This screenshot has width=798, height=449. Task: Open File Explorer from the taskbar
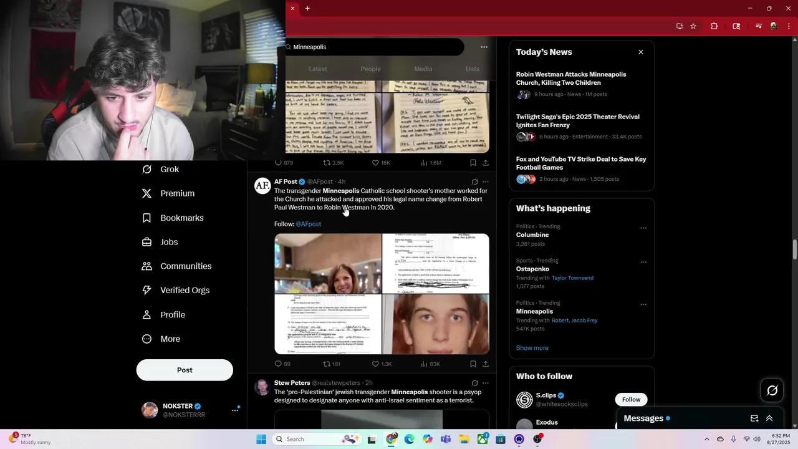tap(464, 439)
